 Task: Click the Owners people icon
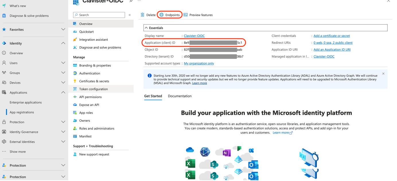click(x=75, y=121)
